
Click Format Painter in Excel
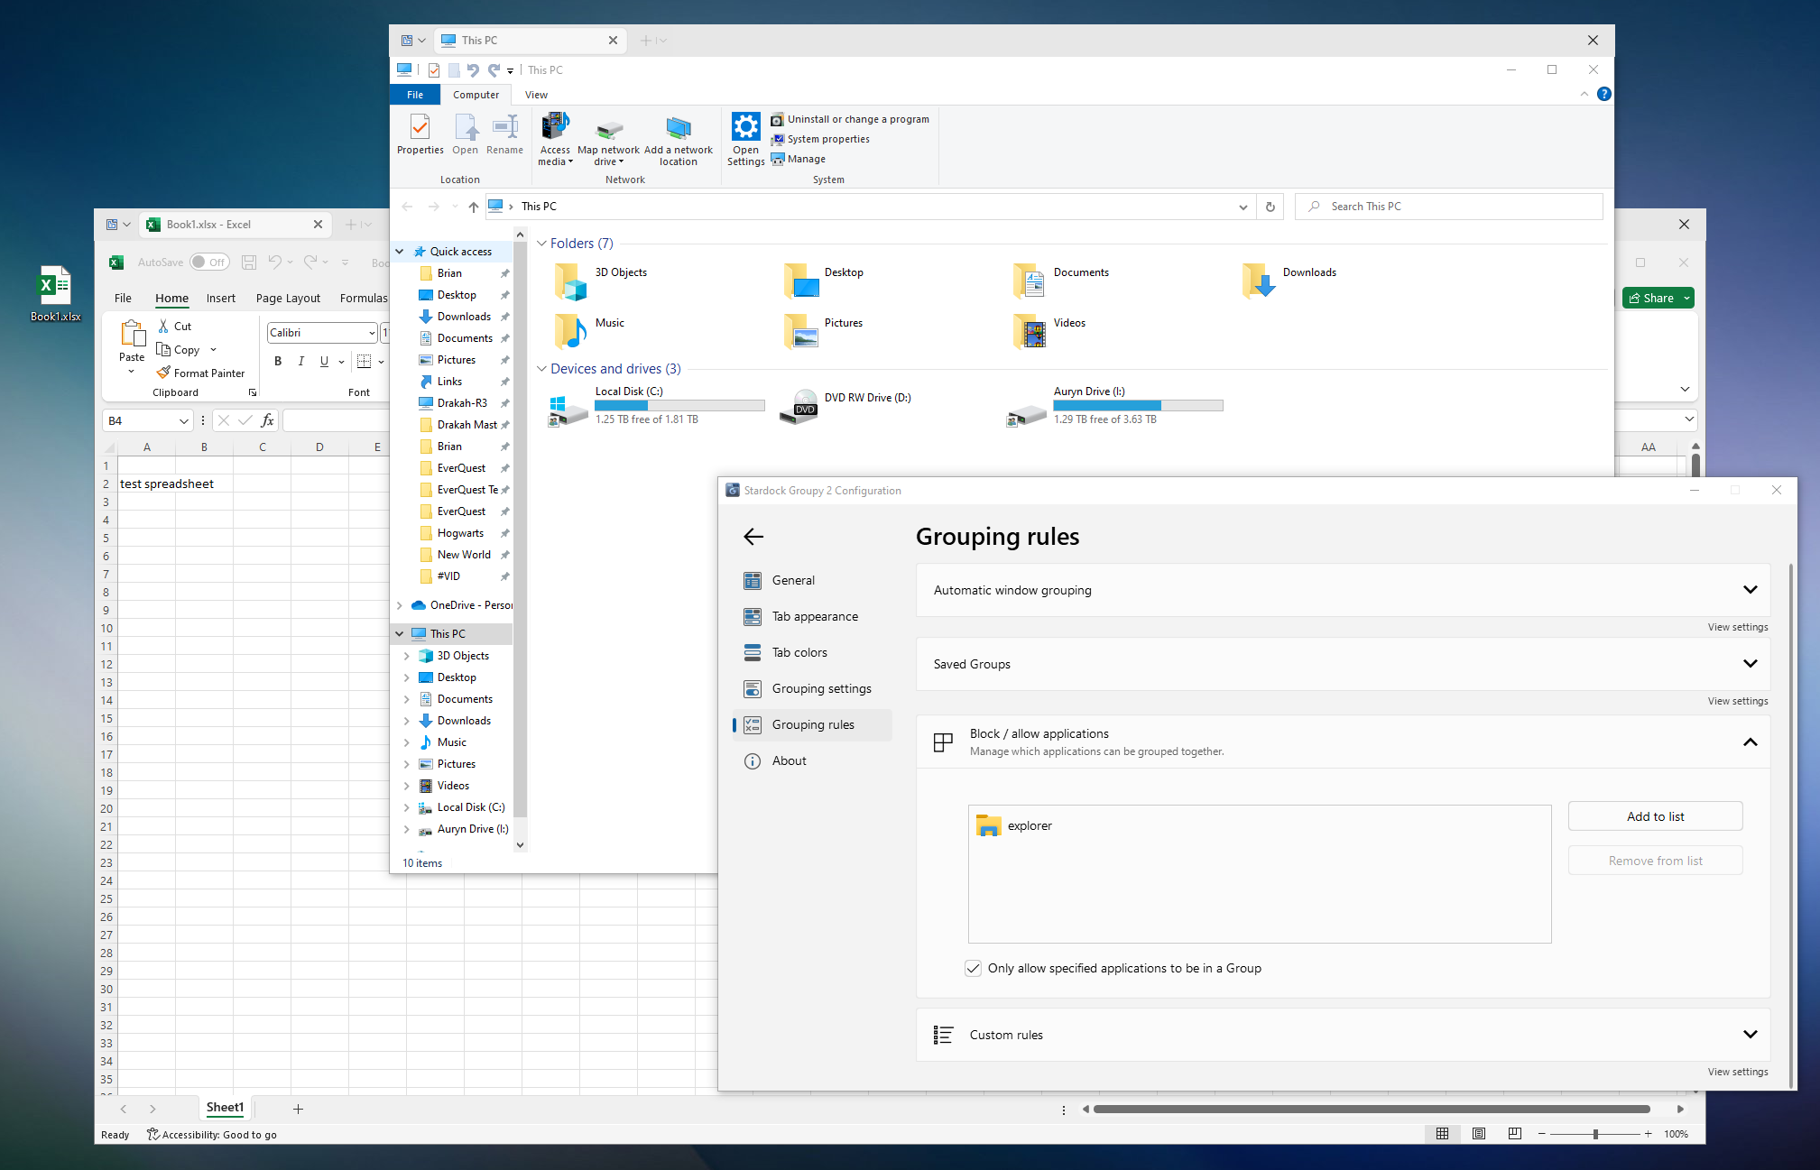tap(200, 373)
